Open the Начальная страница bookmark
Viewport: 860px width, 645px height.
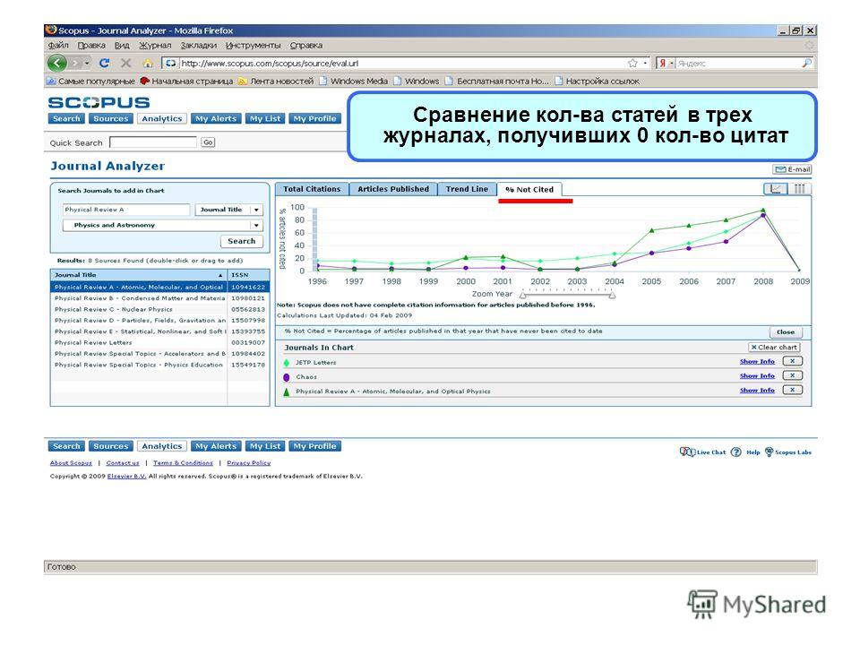tap(186, 82)
